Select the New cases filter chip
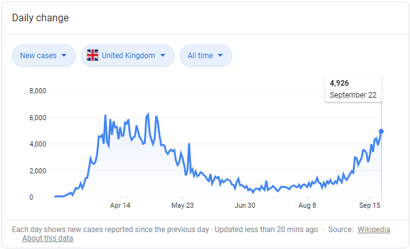 click(44, 56)
